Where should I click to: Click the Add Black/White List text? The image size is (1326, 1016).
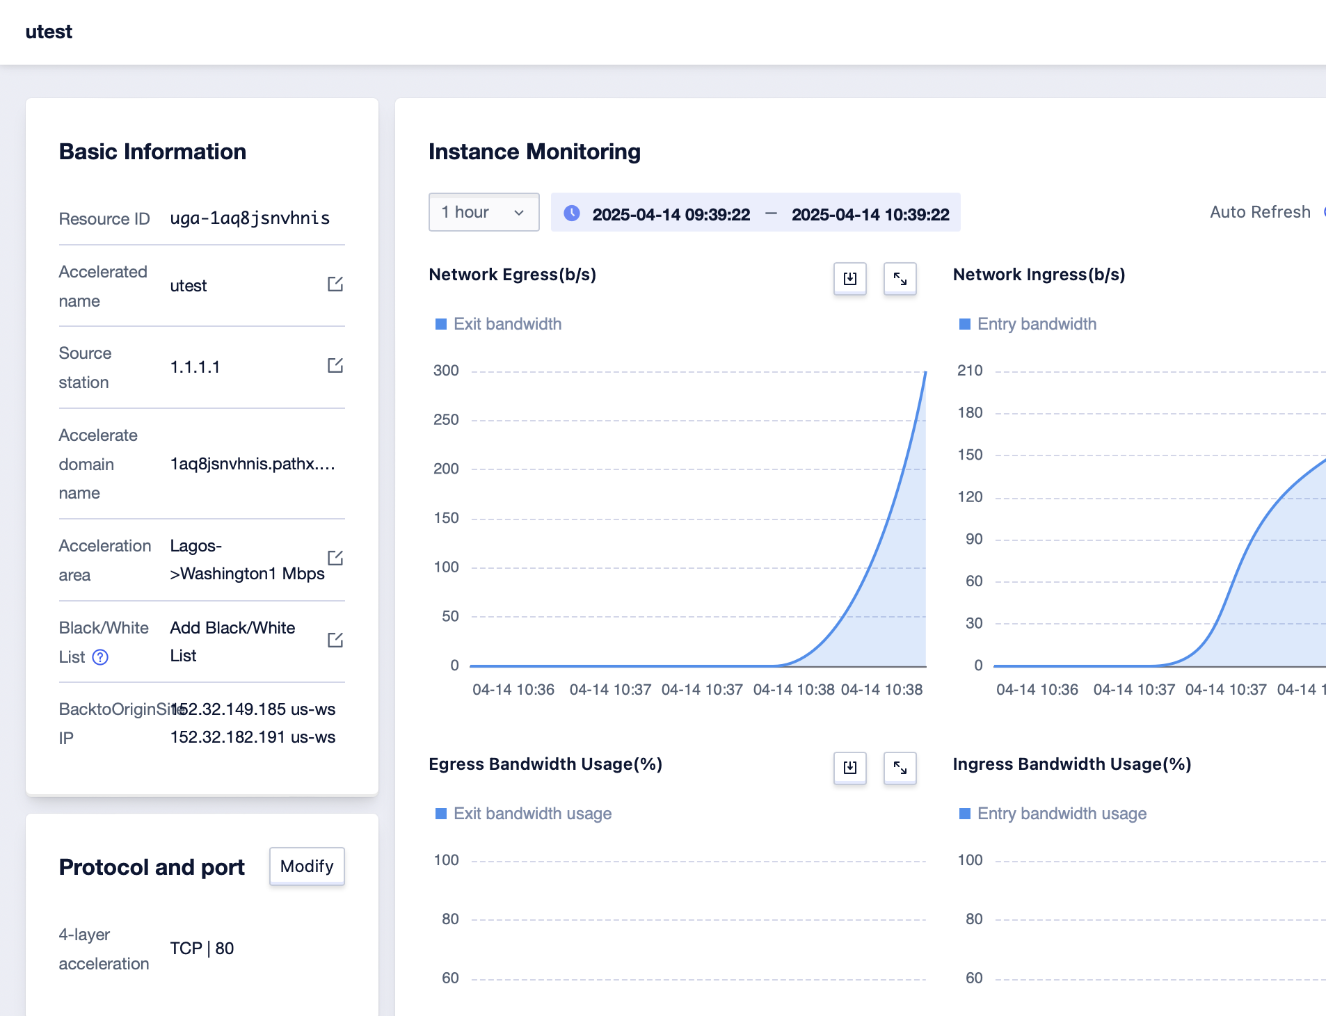coord(232,642)
